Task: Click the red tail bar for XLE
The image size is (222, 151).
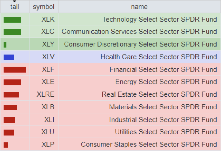Action: [12, 82]
